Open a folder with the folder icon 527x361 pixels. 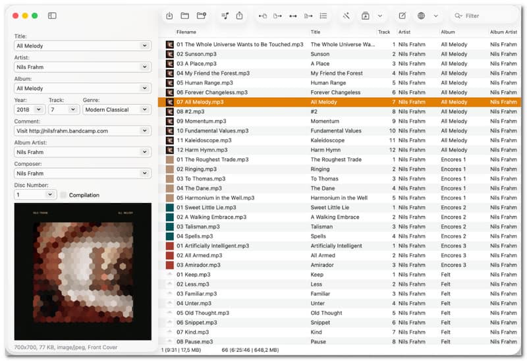point(185,15)
